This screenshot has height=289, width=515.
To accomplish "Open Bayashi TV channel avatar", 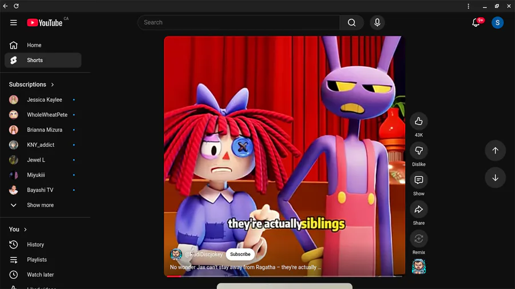I will point(14,190).
